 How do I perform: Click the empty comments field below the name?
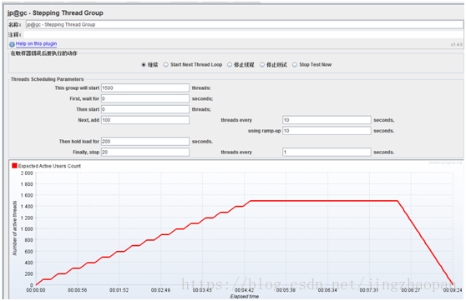[x=243, y=35]
